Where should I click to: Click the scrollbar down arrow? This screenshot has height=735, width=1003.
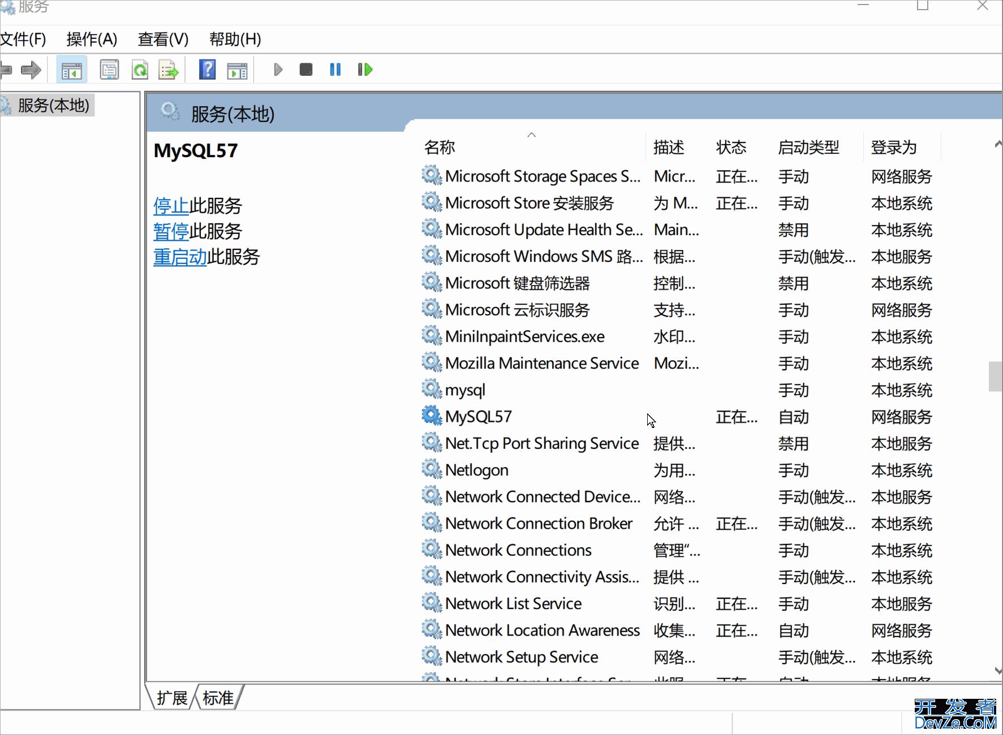point(998,671)
